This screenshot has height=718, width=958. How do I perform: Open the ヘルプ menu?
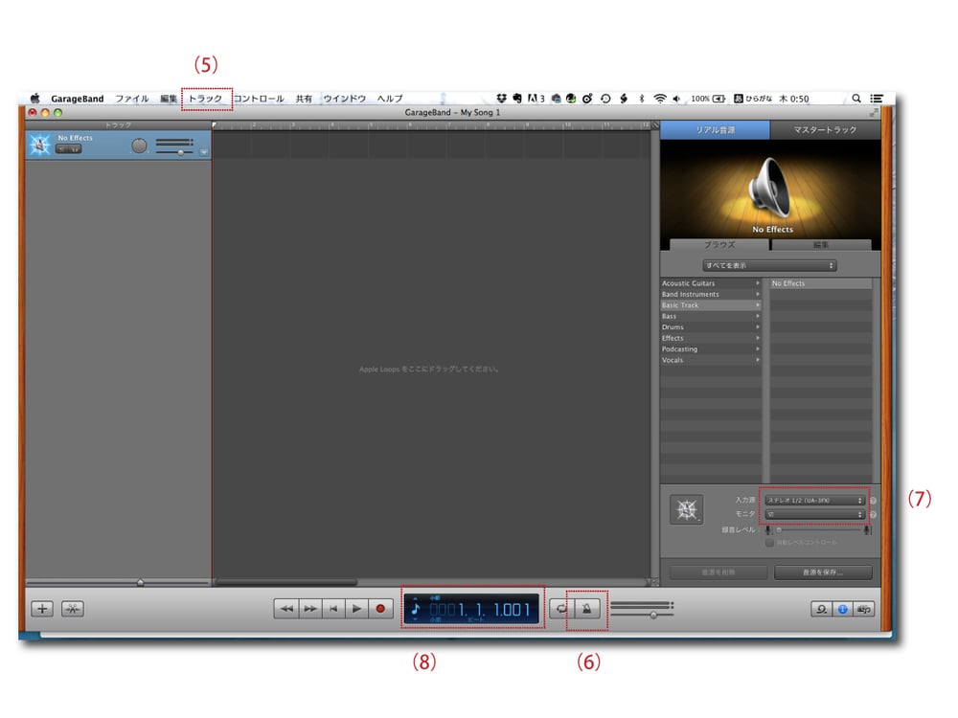pyautogui.click(x=390, y=99)
